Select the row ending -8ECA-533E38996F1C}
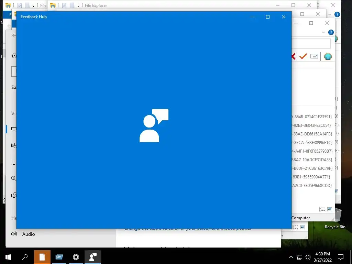The width and height of the screenshot is (352, 264). click(312, 143)
